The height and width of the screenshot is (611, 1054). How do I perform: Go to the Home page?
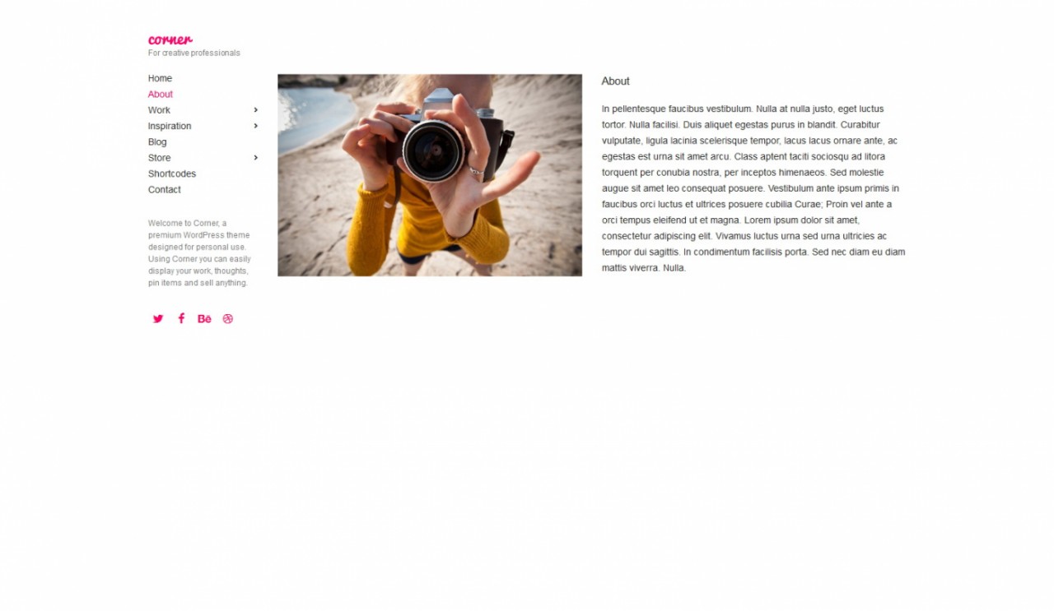[160, 79]
